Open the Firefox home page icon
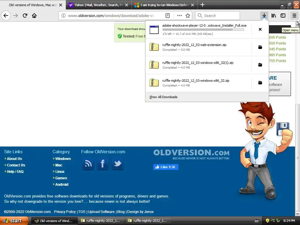Viewport: 300px width, 225px height. point(34,16)
